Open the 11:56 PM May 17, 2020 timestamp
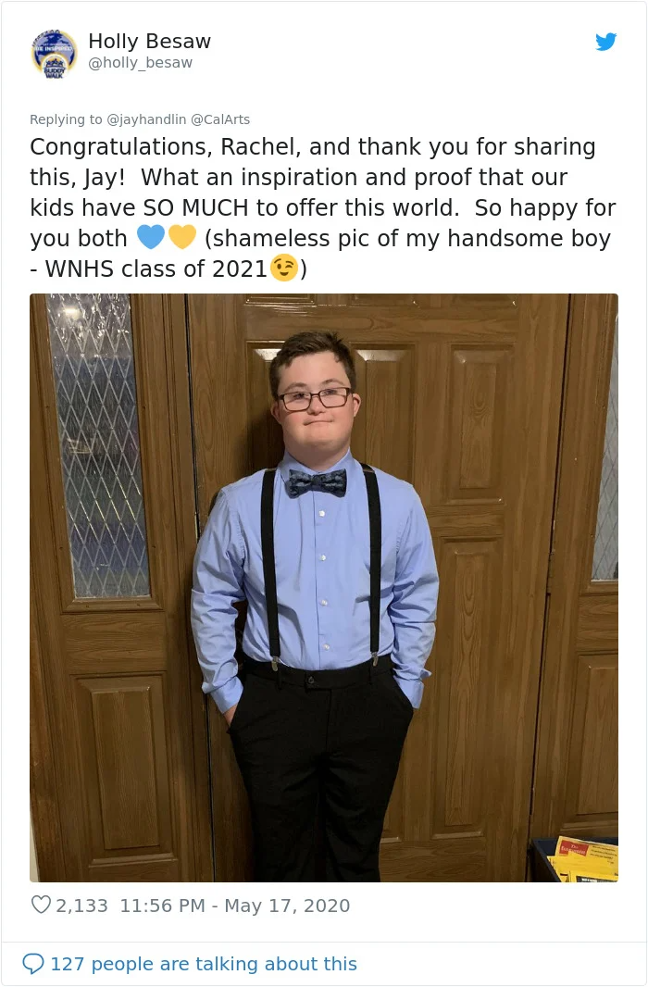 pos(234,906)
